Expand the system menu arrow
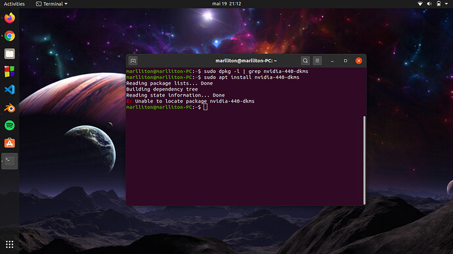Image resolution: width=453 pixels, height=254 pixels. (446, 4)
